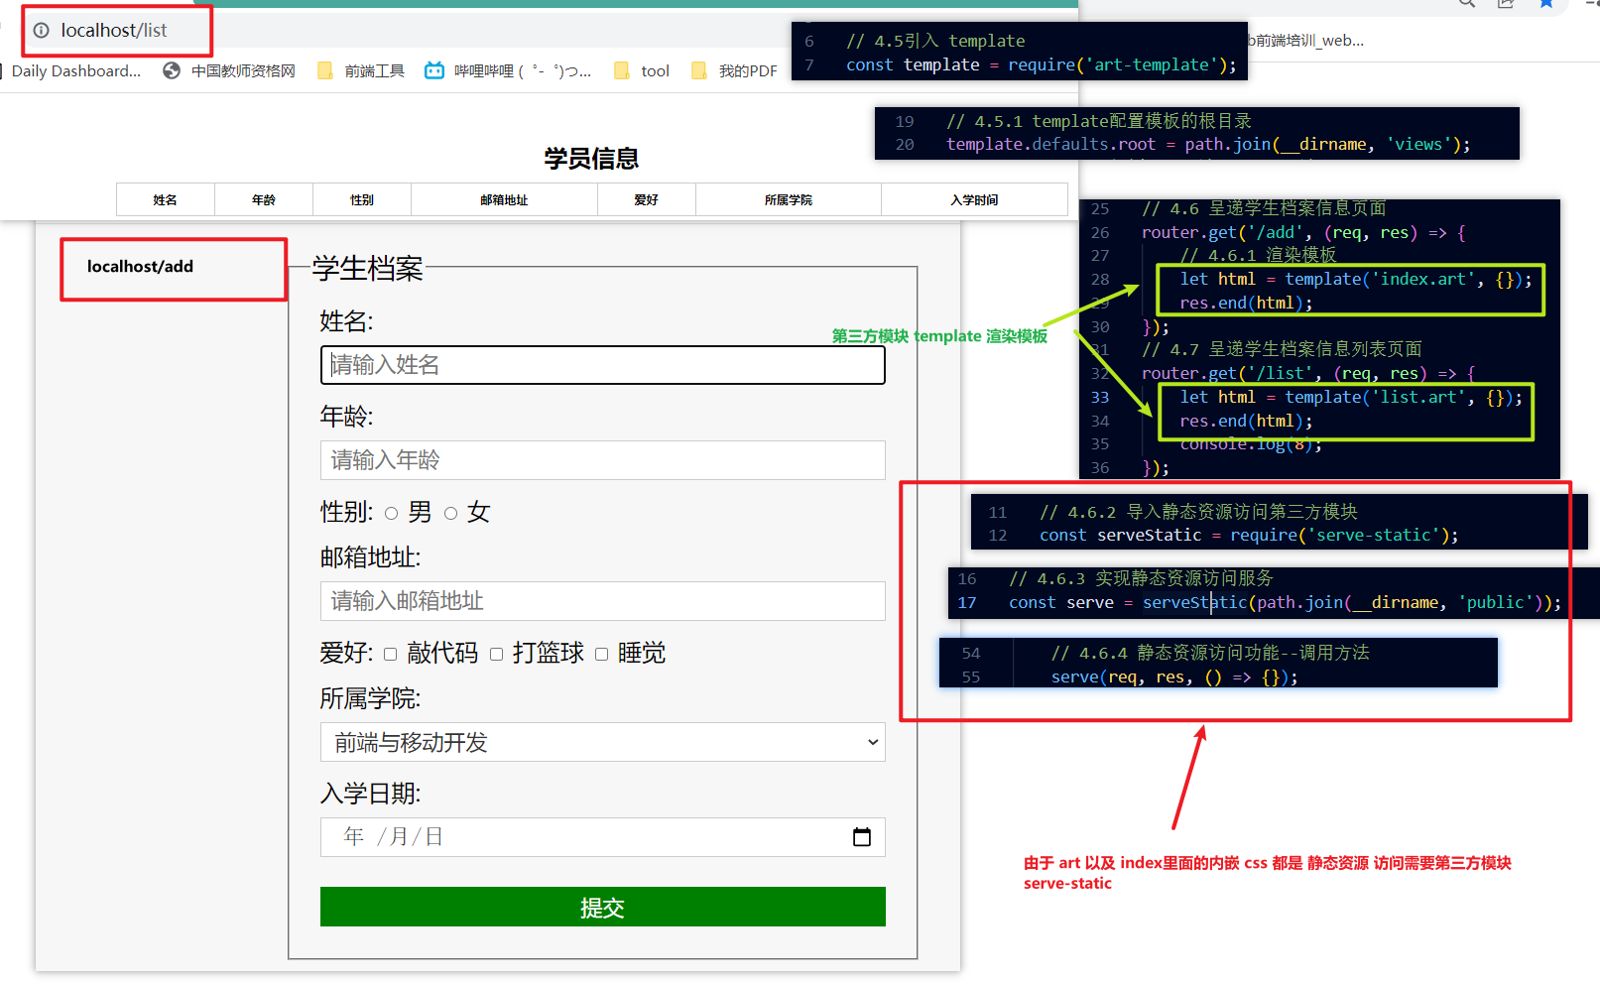Click the 年/月/日 date input field
1600x984 pixels.
(x=603, y=837)
